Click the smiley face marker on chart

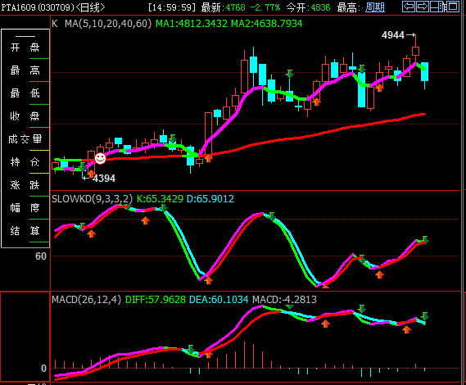pos(100,158)
